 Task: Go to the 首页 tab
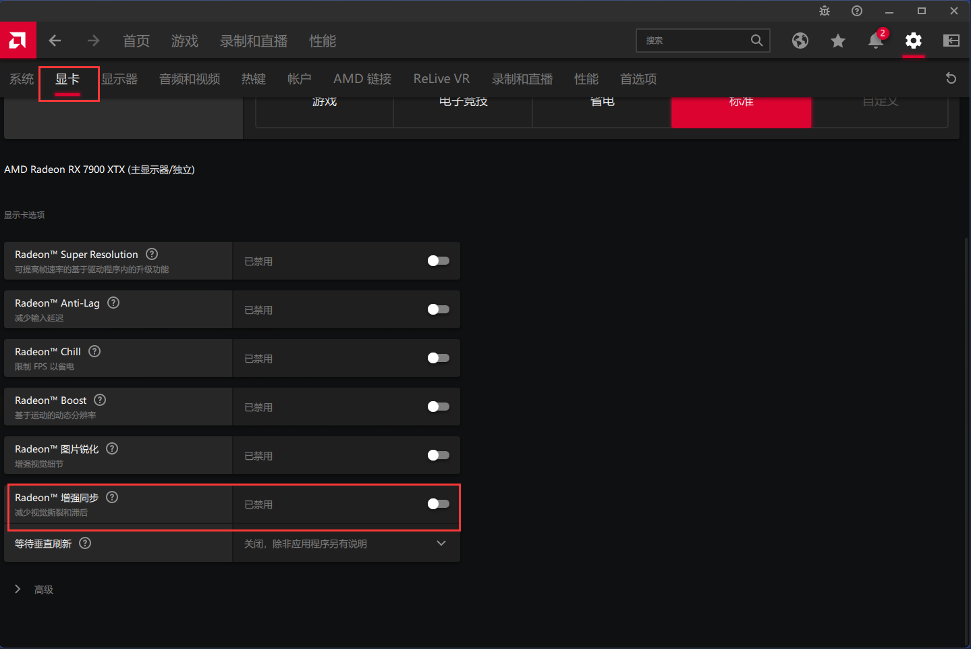coord(136,41)
